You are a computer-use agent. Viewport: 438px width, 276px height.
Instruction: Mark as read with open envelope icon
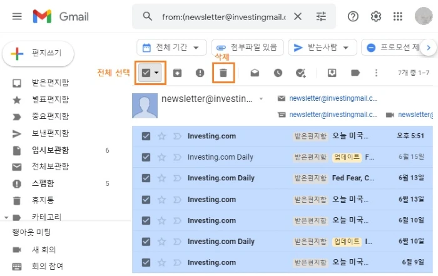coord(255,73)
